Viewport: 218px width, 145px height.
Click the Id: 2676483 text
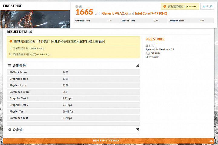tap(152, 57)
